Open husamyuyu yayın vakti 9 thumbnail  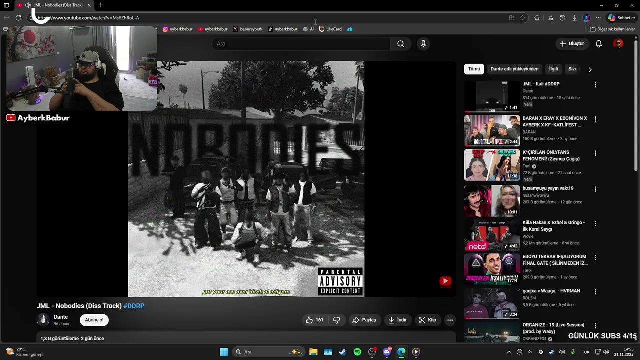click(x=492, y=200)
